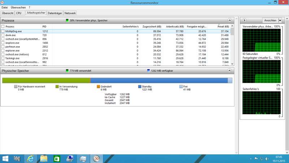Sort by Freigabe mögli... column header

(197, 26)
